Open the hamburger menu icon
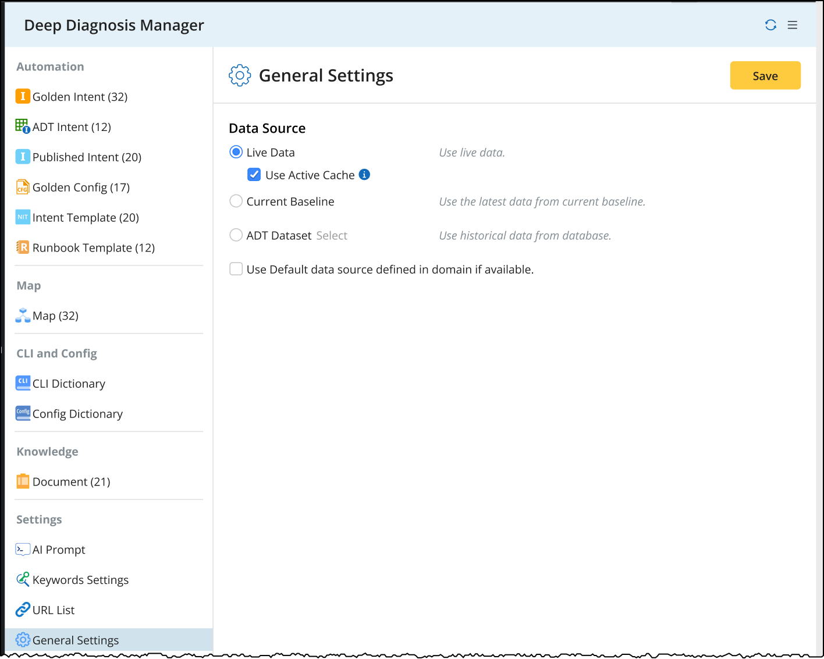This screenshot has height=659, width=824. 793,25
